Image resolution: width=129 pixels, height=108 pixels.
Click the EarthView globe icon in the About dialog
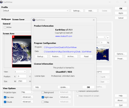[34, 20]
